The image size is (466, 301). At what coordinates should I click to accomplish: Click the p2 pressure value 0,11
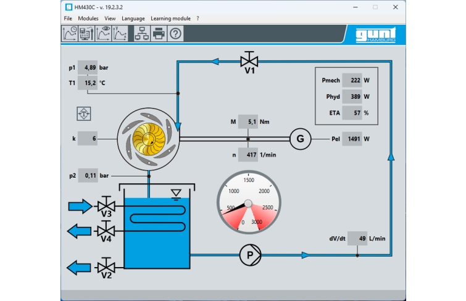click(88, 175)
